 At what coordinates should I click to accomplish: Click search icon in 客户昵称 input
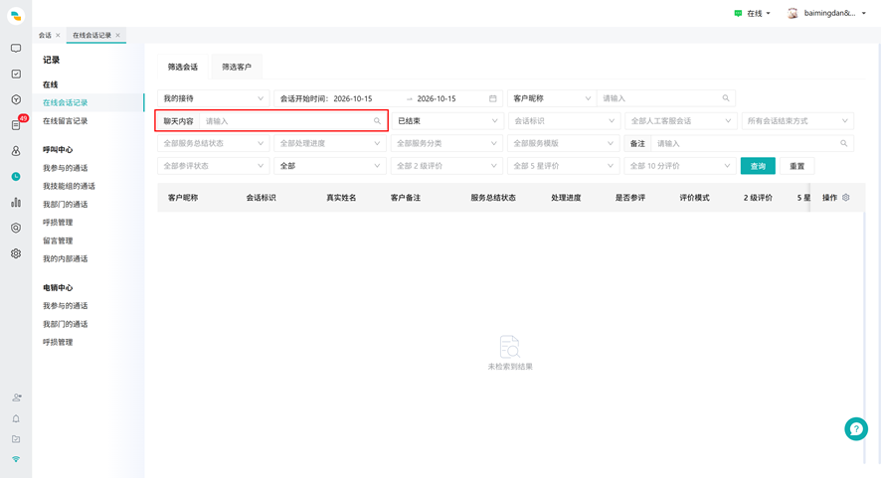click(726, 98)
